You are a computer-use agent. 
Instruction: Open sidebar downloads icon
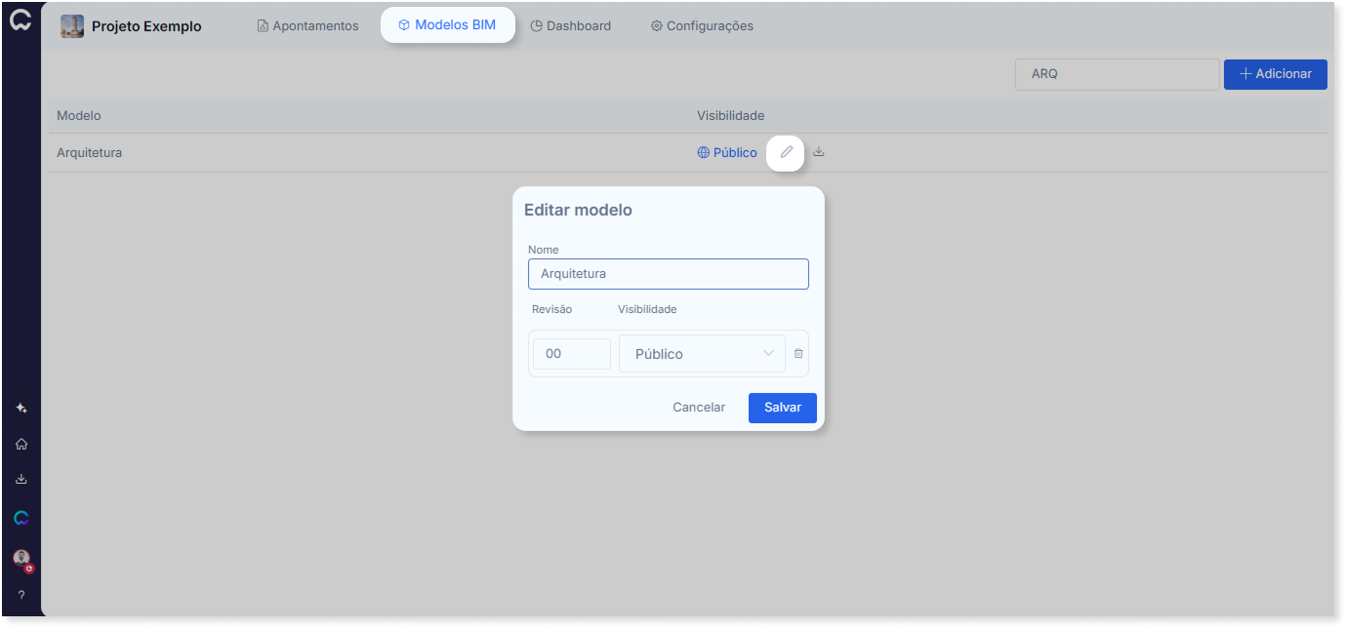pyautogui.click(x=21, y=479)
